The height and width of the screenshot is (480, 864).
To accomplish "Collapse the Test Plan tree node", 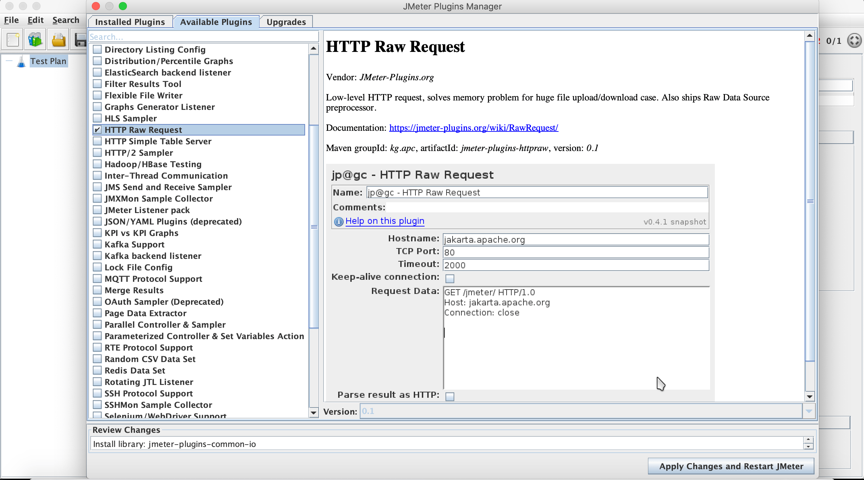I will (x=9, y=61).
